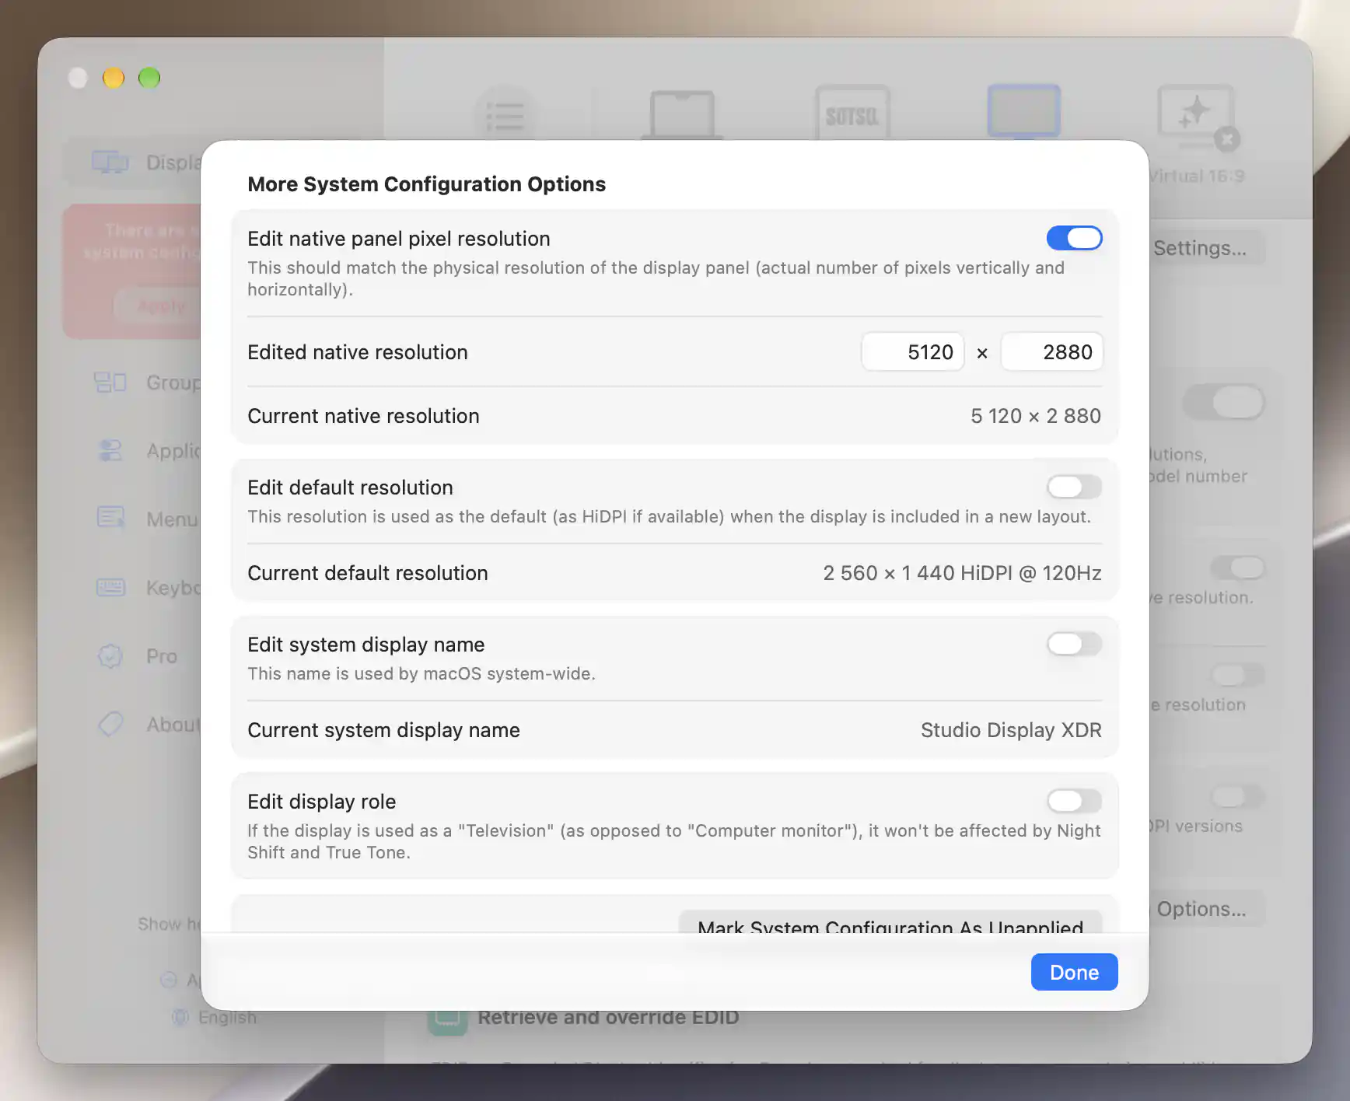Screen dimensions: 1350x1101
Task: Click the globe icon beside English
Action: [x=180, y=1017]
